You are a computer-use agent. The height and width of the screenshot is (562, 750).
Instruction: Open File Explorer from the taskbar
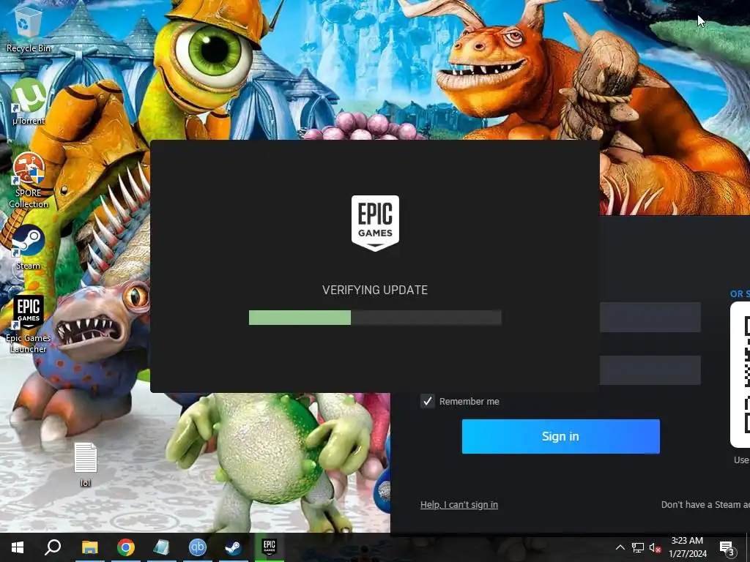point(89,547)
